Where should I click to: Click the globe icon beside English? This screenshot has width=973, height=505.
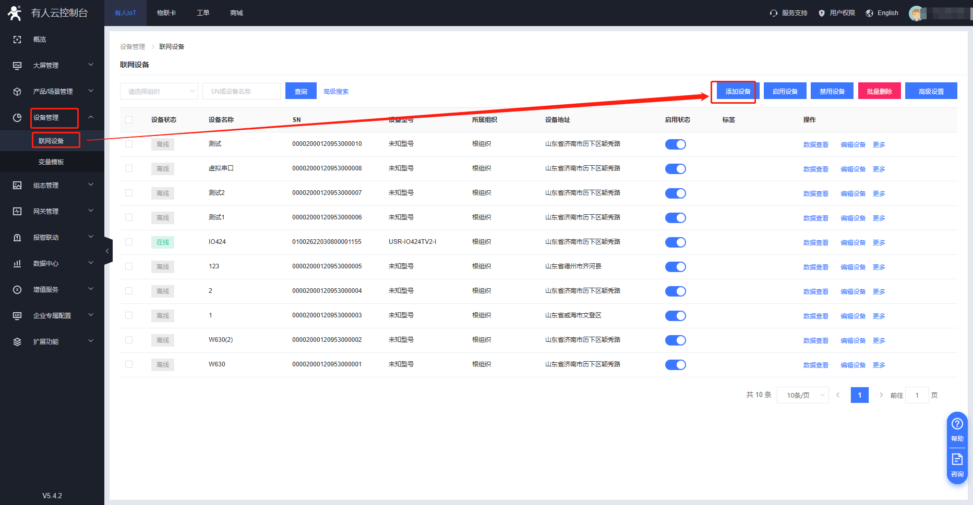click(869, 13)
